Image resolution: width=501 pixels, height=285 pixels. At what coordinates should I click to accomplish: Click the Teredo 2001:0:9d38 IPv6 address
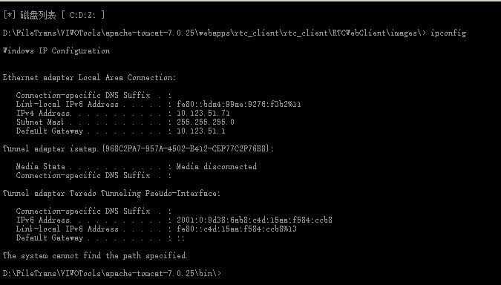click(255, 220)
